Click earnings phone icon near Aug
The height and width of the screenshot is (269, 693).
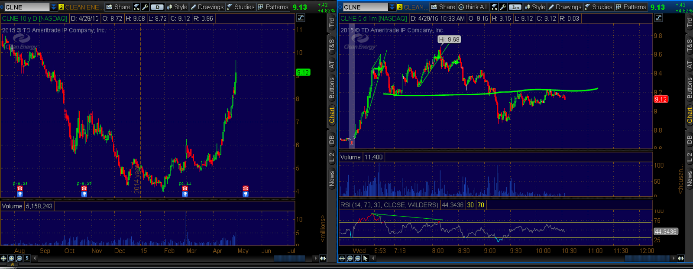pos(19,188)
